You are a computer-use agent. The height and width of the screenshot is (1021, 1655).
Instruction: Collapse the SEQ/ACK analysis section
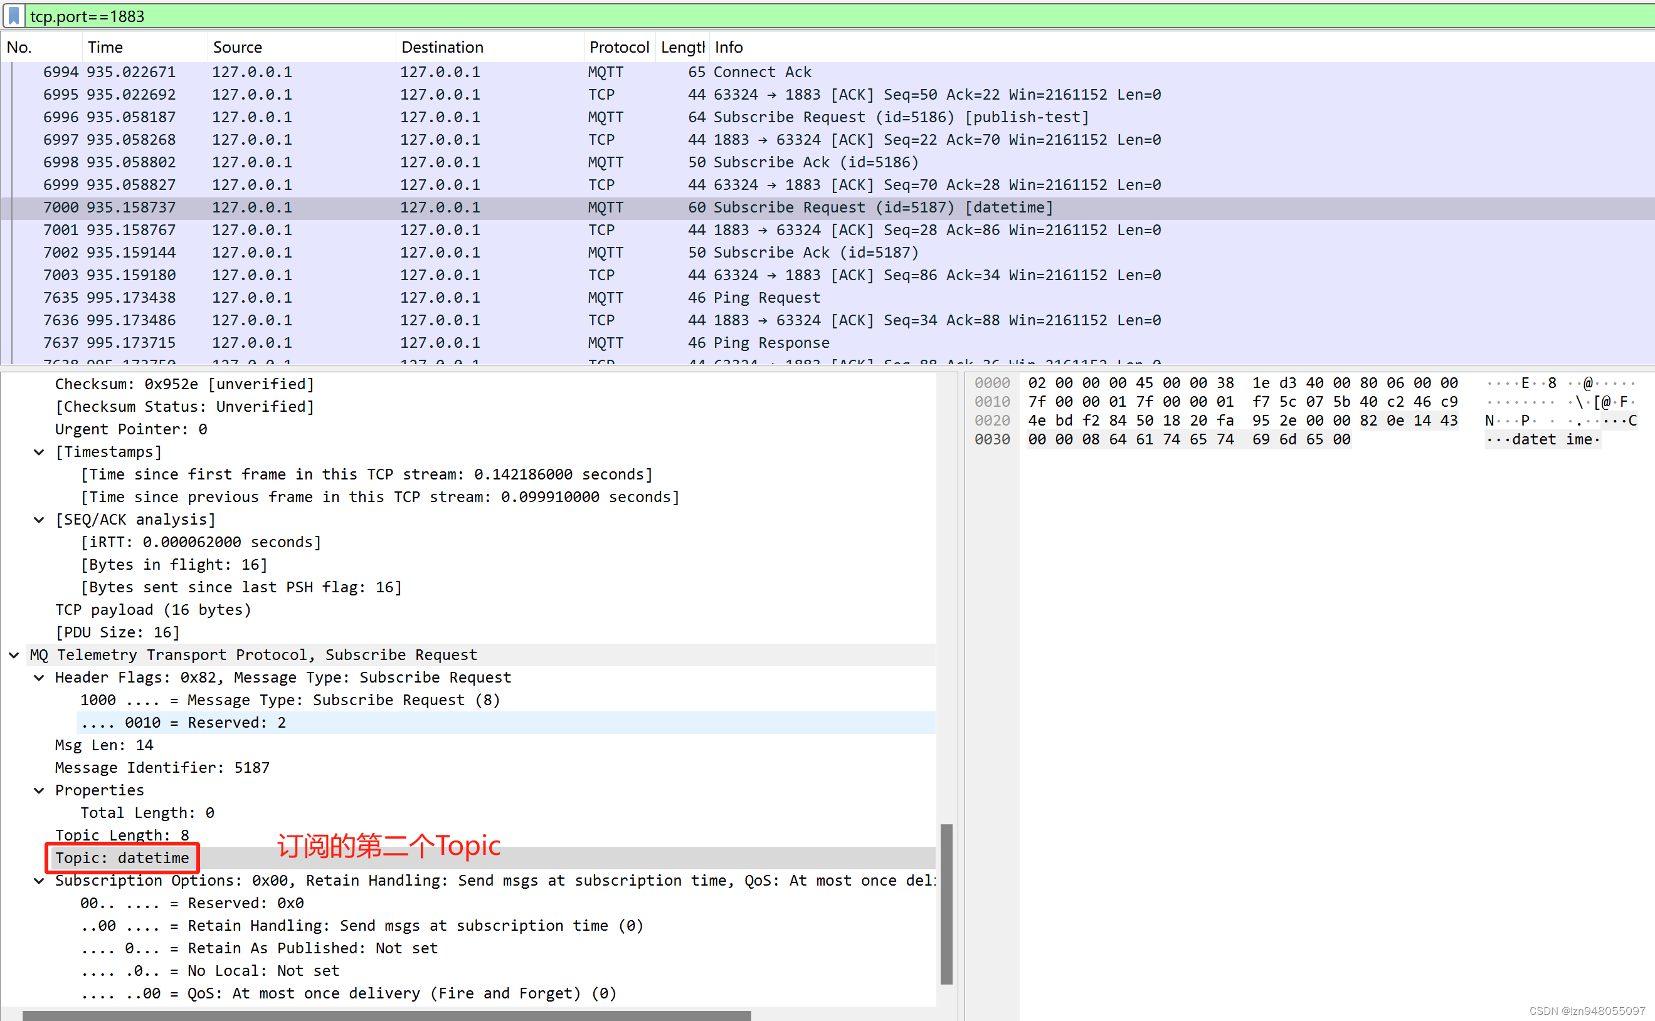39,520
